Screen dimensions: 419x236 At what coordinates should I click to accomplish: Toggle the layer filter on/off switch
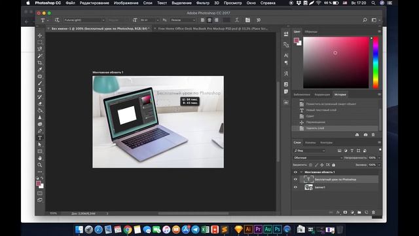click(x=380, y=150)
